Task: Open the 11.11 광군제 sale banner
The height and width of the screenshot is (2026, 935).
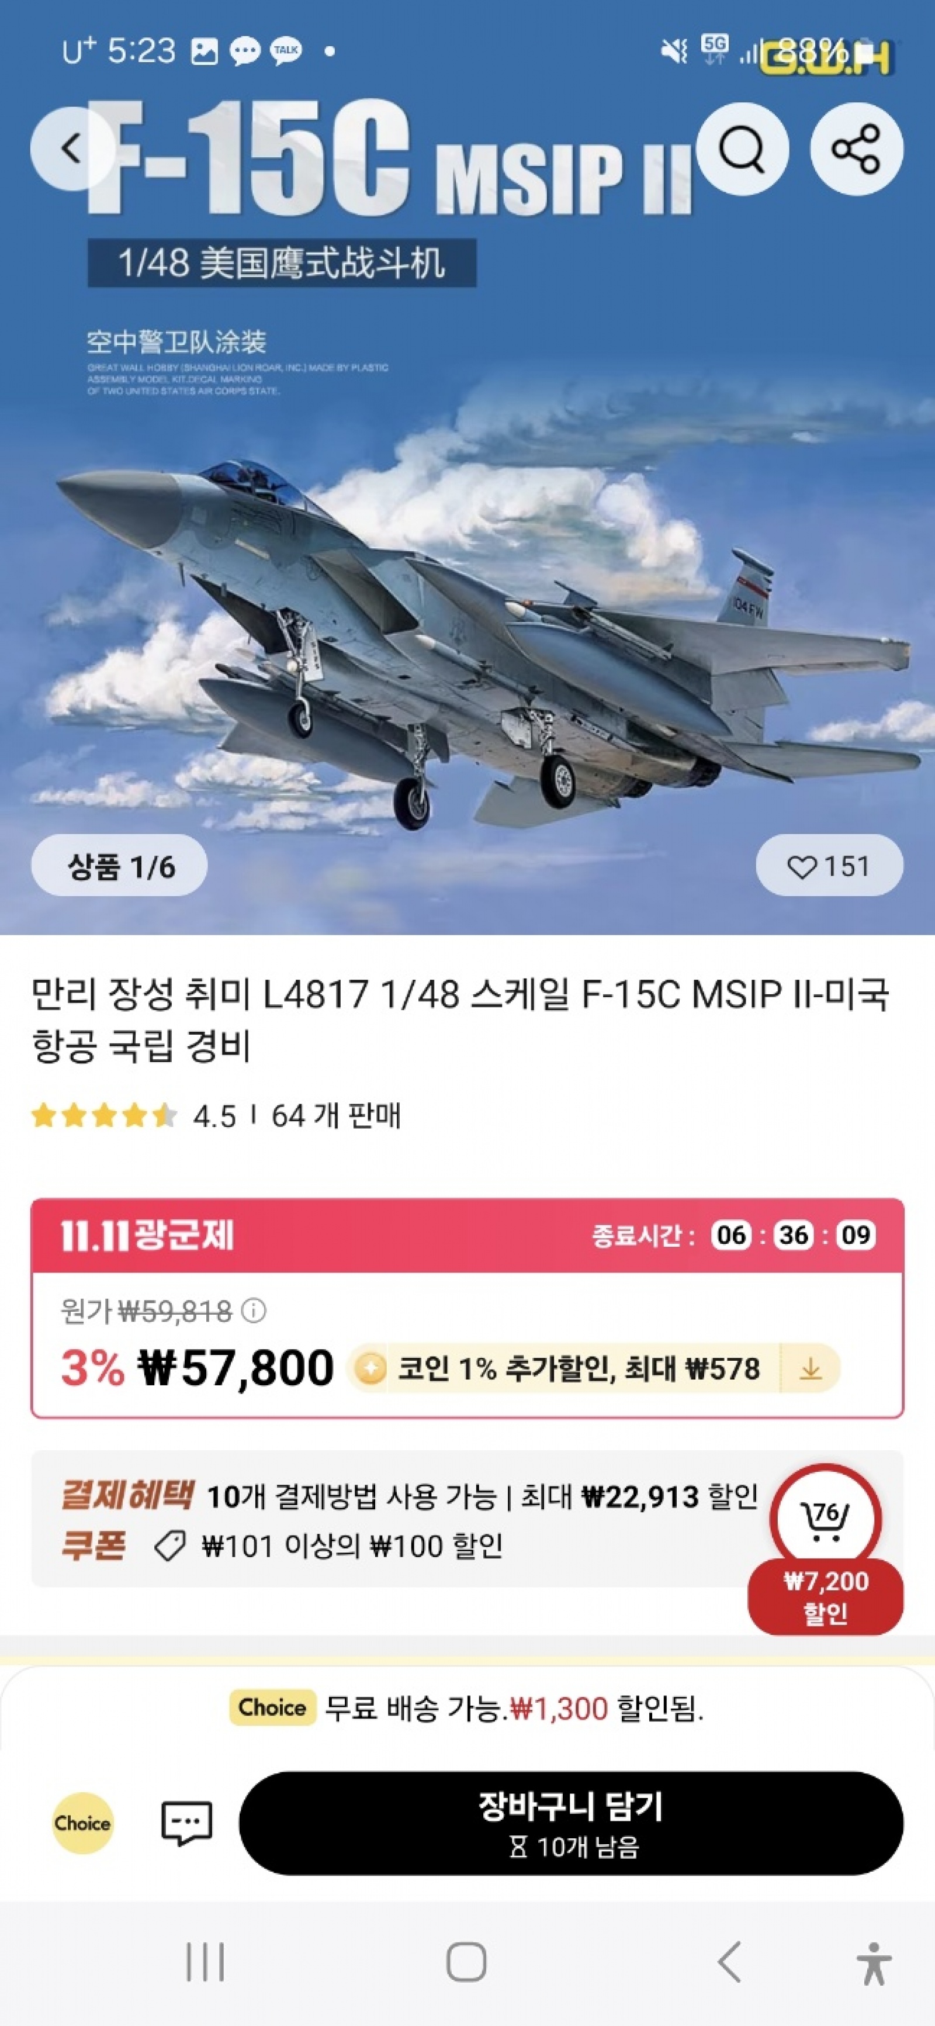Action: tap(467, 1235)
